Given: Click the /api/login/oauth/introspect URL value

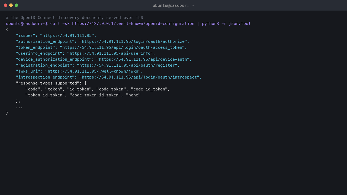Looking at the screenshot, I should (139, 77).
